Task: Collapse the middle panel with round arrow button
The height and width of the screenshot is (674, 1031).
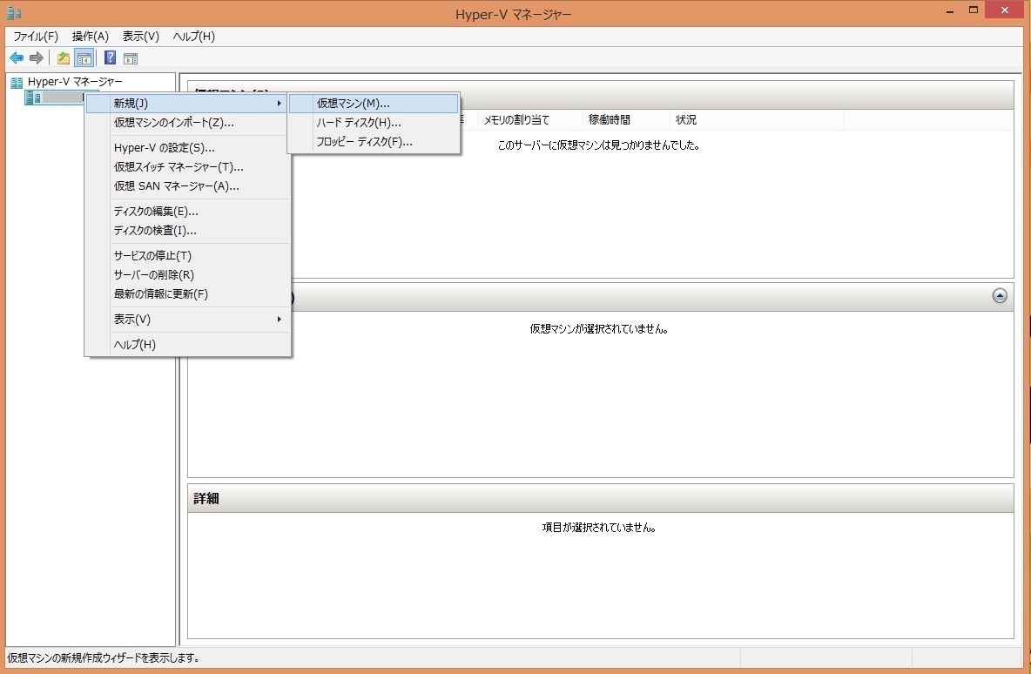Action: [1000, 296]
